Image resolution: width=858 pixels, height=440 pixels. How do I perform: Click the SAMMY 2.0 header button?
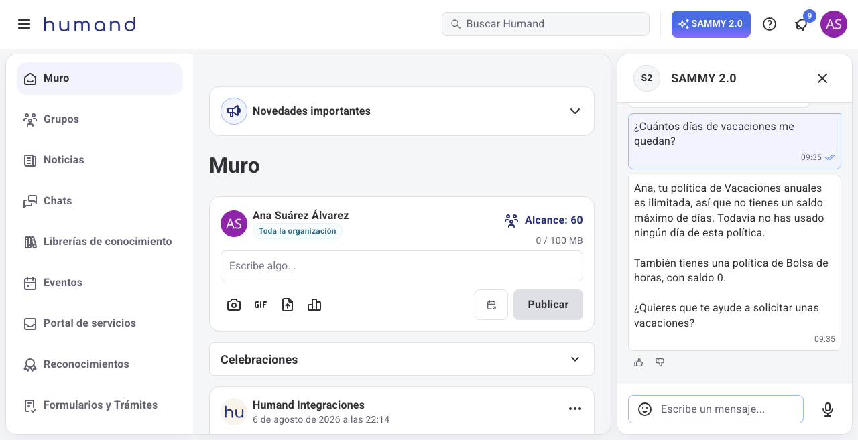[x=711, y=24]
